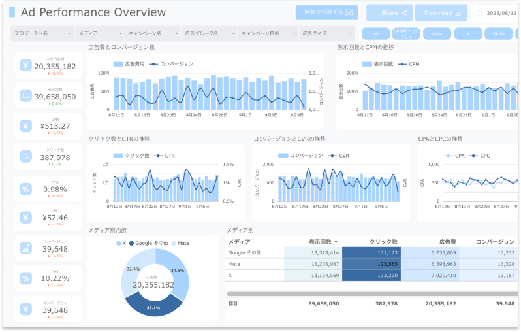Click the Share button
Screen dimensions: 521x332
tap(389, 12)
